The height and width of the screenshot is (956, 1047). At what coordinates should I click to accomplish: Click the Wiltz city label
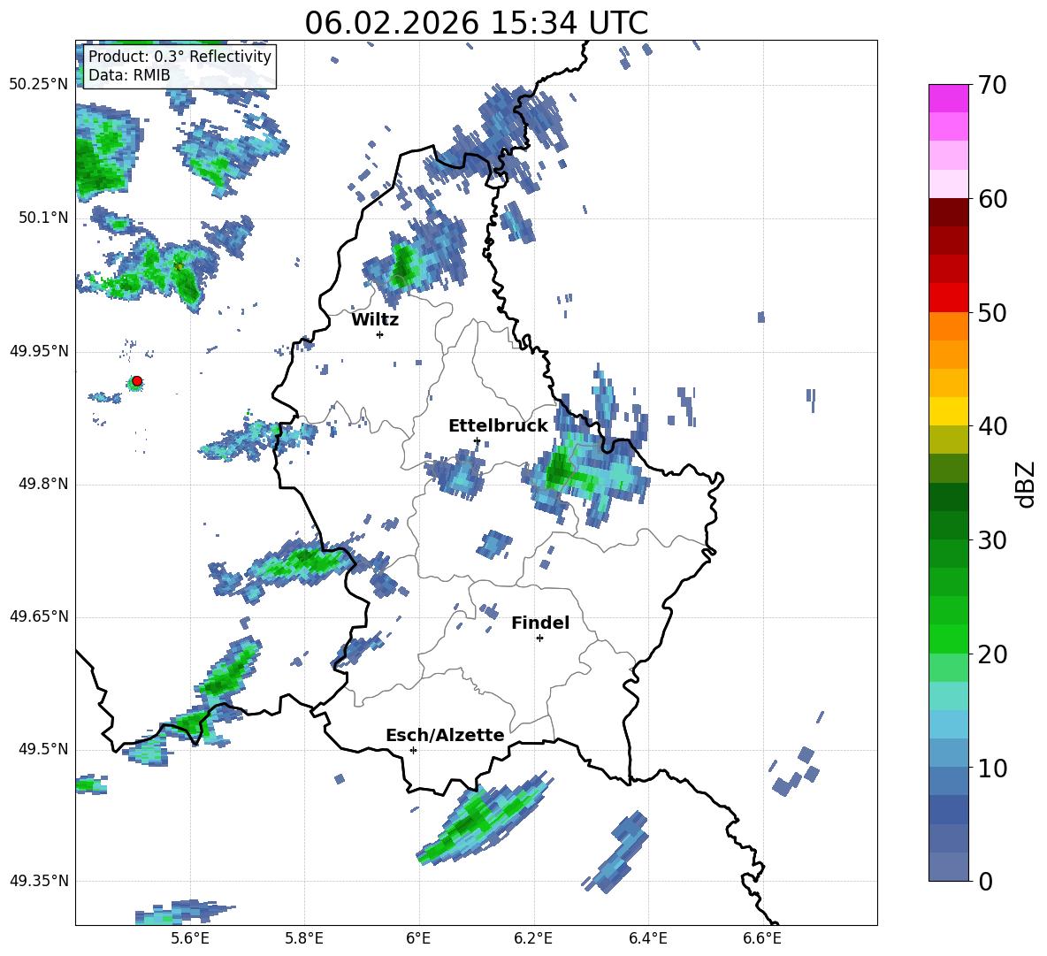[x=375, y=320]
